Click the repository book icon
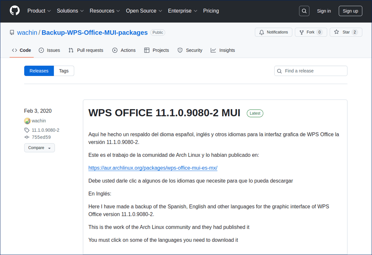The width and height of the screenshot is (372, 255). (x=12, y=32)
